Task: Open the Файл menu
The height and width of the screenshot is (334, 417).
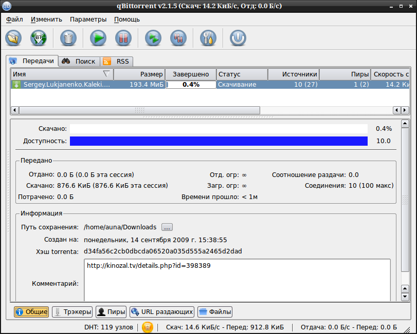Action: pyautogui.click(x=14, y=19)
